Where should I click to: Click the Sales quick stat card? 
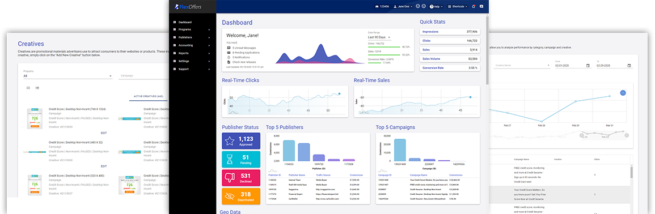pos(450,50)
